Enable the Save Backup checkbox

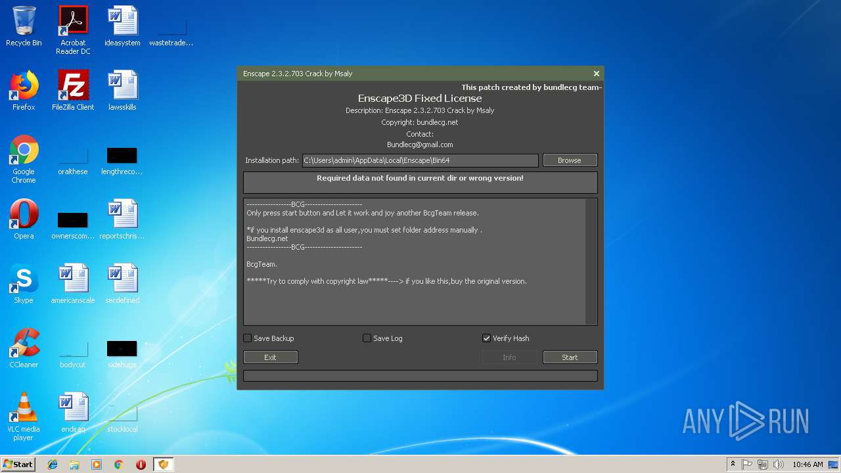tap(248, 338)
